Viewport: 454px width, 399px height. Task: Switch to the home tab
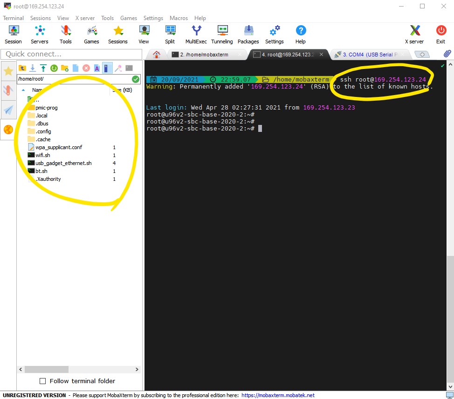coord(156,55)
